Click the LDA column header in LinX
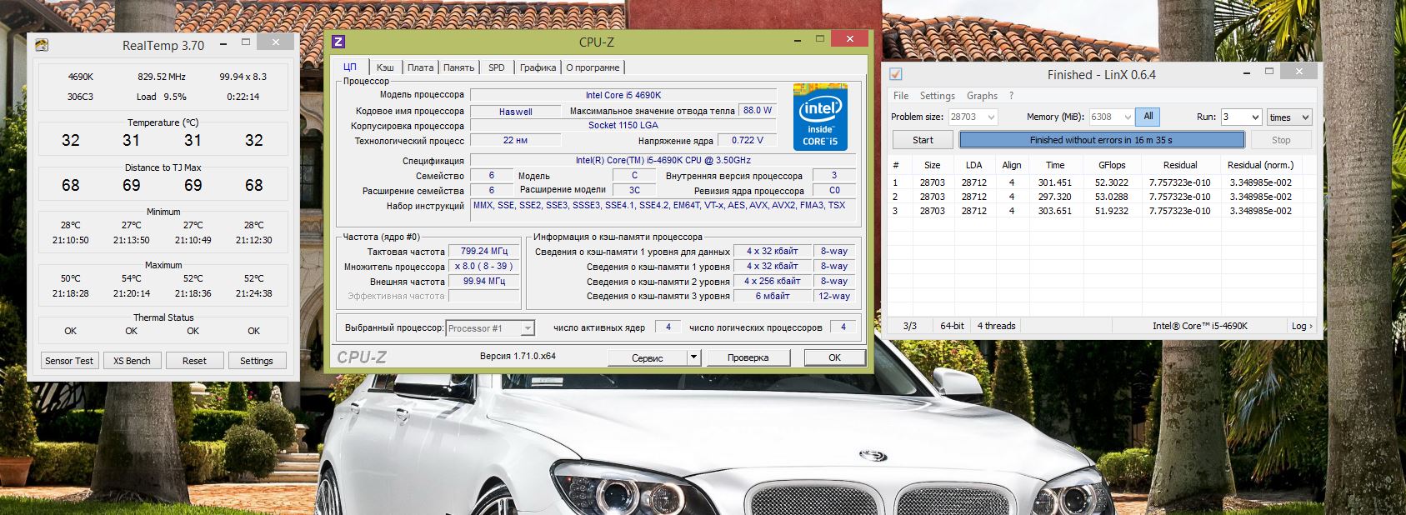The height and width of the screenshot is (515, 1406). click(x=974, y=165)
